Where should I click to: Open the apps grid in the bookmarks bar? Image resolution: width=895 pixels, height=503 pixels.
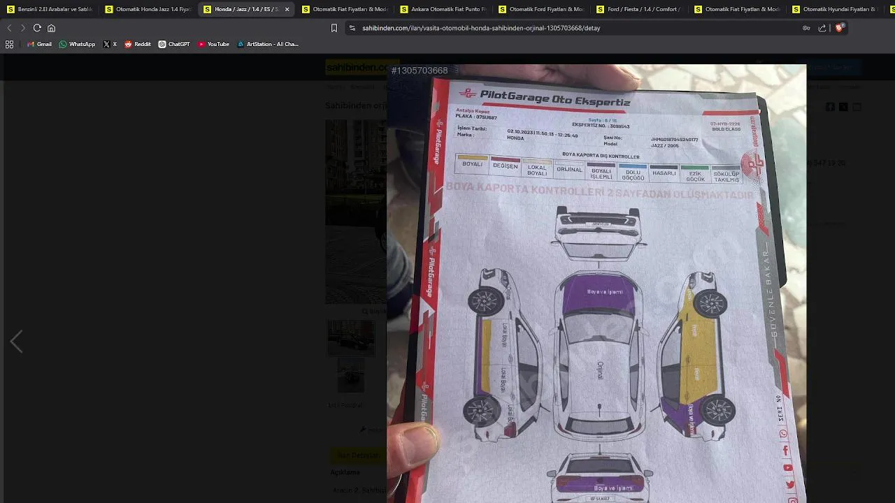point(9,44)
